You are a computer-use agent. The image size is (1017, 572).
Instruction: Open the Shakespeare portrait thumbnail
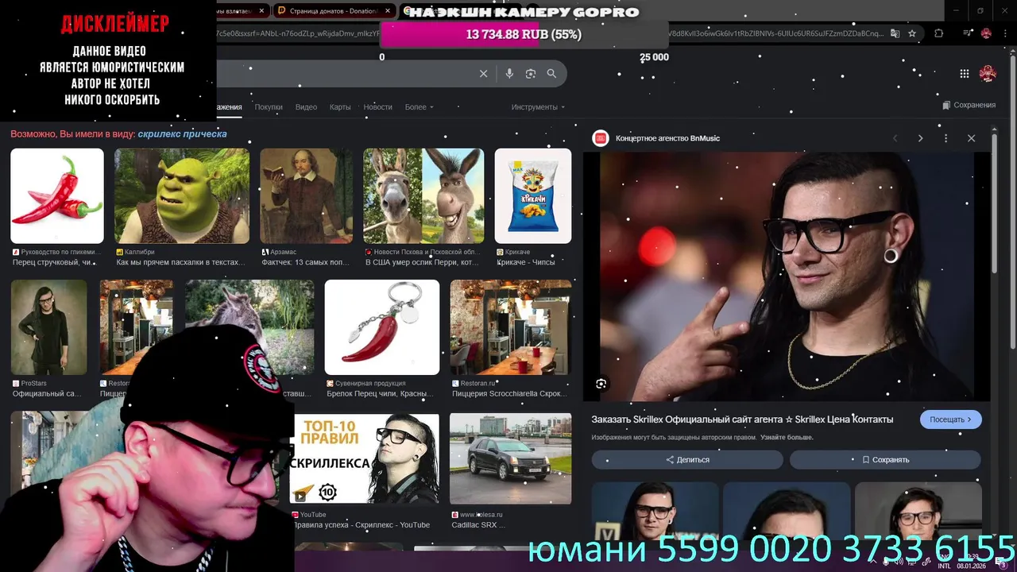click(307, 196)
